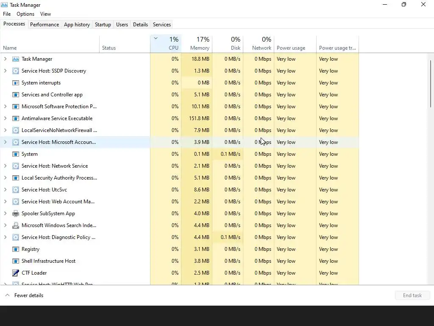Select the System interrupts process name
This screenshot has height=326, width=434.
[41, 83]
